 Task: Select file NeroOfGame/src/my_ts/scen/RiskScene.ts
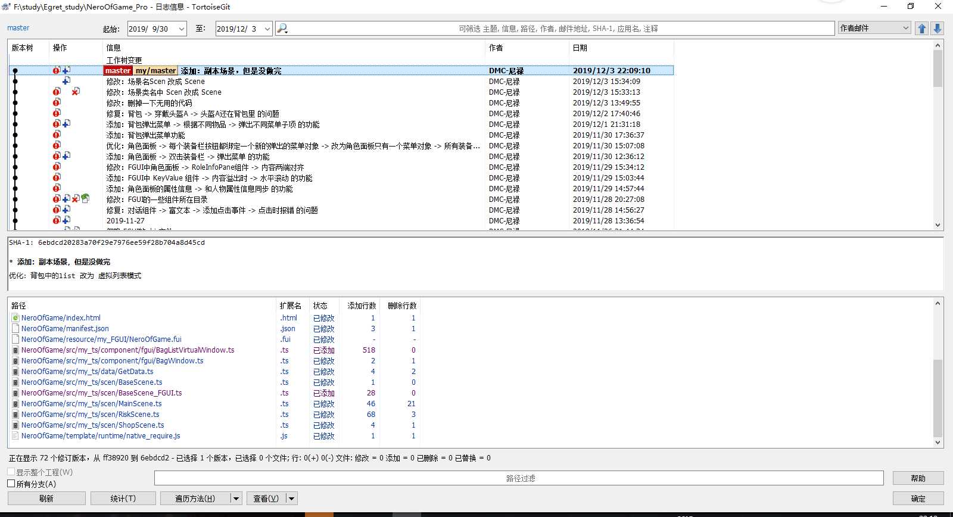pos(214,415)
